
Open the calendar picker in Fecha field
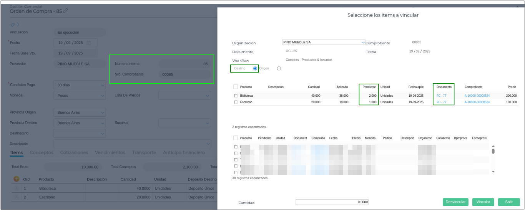click(x=89, y=43)
